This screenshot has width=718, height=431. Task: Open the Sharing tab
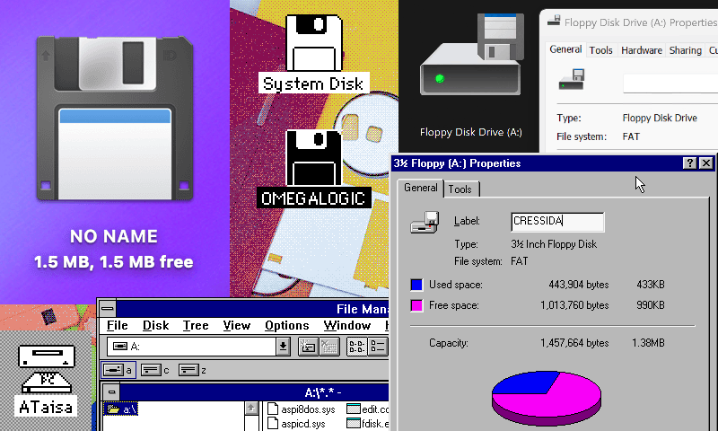686,50
